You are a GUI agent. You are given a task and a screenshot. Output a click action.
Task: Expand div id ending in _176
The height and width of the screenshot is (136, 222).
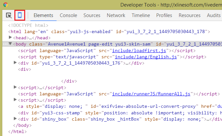coord(15,63)
